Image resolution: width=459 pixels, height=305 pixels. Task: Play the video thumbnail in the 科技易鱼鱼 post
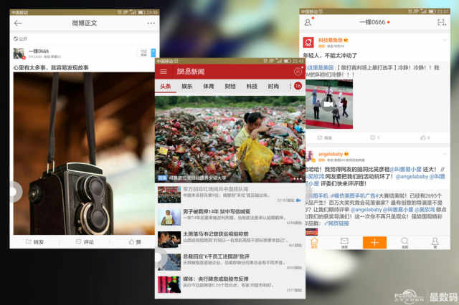[x=329, y=105]
